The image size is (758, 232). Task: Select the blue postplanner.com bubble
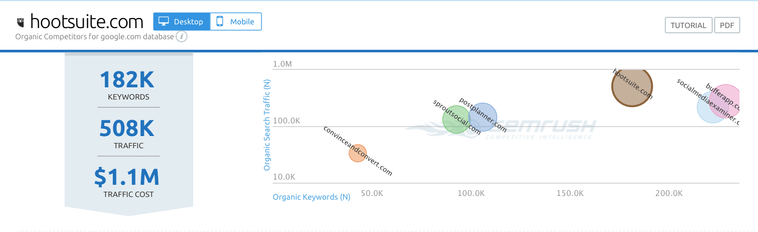pos(483,117)
